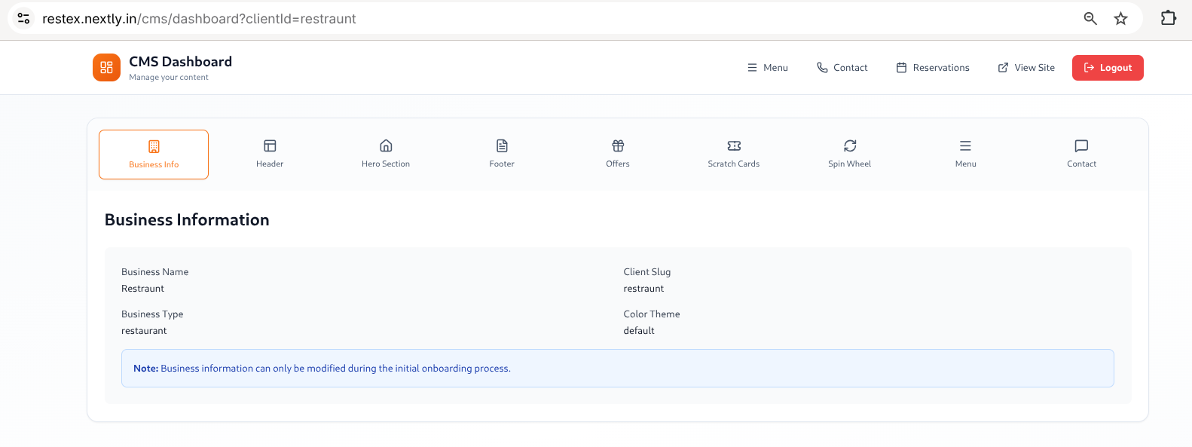Open the Contact link in top navigation
This screenshot has height=447, width=1192.
[x=842, y=68]
